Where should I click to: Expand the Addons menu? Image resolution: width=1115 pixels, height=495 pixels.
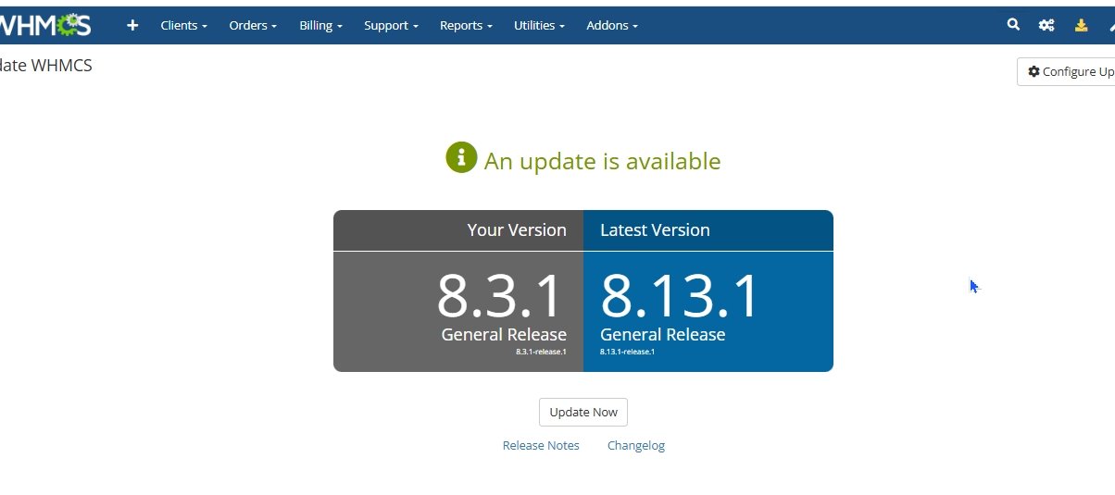click(x=611, y=26)
